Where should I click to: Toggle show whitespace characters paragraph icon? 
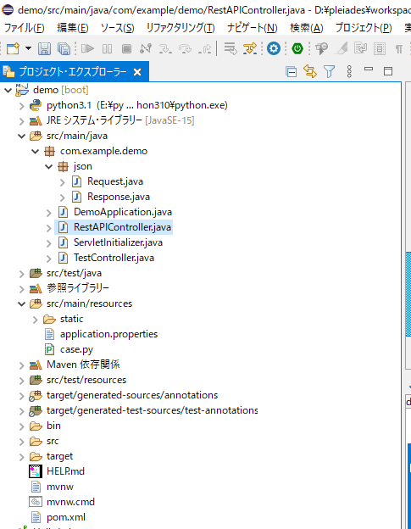click(399, 49)
